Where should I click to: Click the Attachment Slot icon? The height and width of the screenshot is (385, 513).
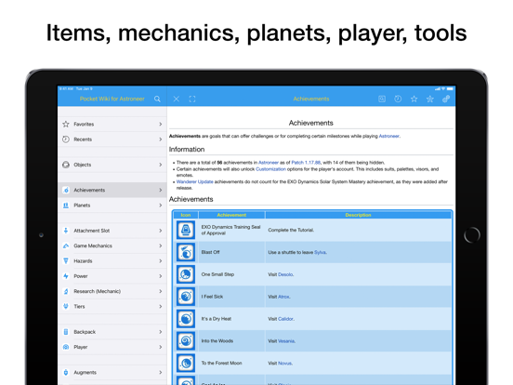(66, 231)
